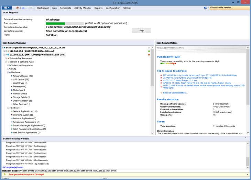The image size is (251, 180).
Task: Switch to Scan thread 2 (192.168.10.20) tab
Action: pyautogui.click(x=65, y=171)
